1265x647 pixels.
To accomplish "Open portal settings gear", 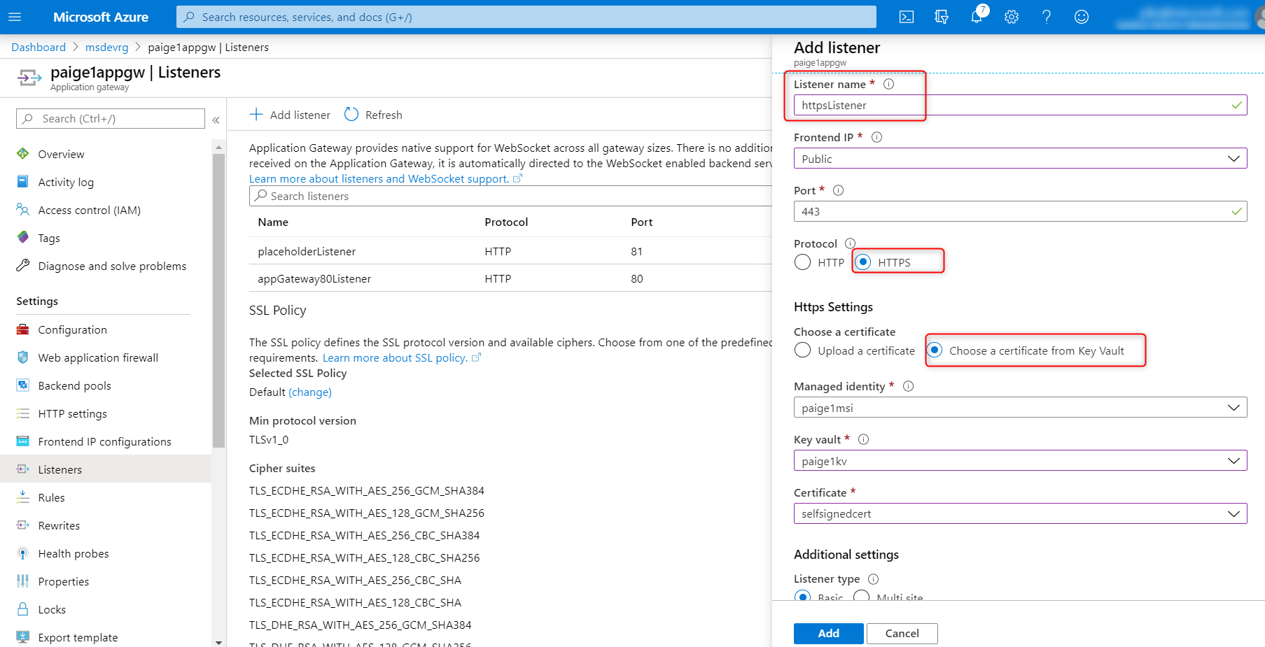I will (x=1012, y=17).
